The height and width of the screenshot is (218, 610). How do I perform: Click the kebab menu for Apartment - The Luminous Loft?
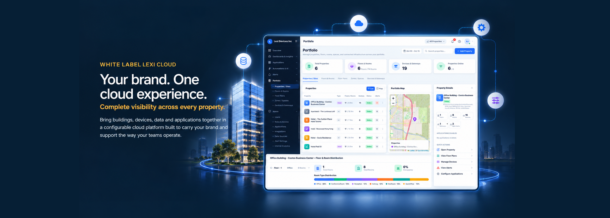coord(383,111)
